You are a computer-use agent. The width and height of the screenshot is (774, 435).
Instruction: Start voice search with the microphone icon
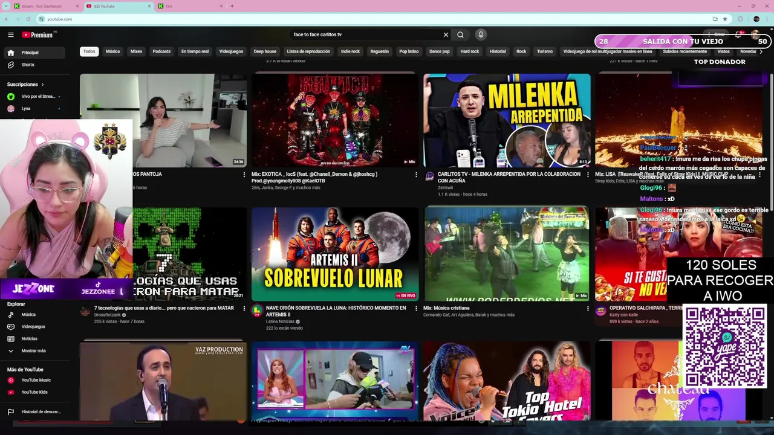pyautogui.click(x=481, y=35)
